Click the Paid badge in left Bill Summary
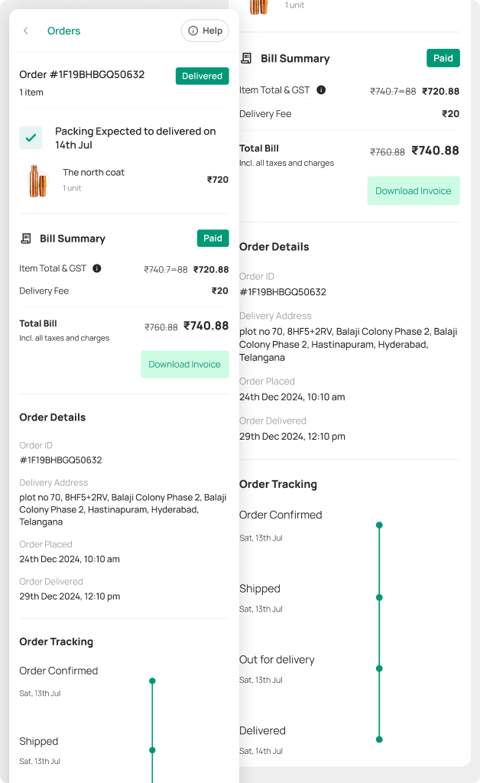480x783 pixels. pos(212,239)
